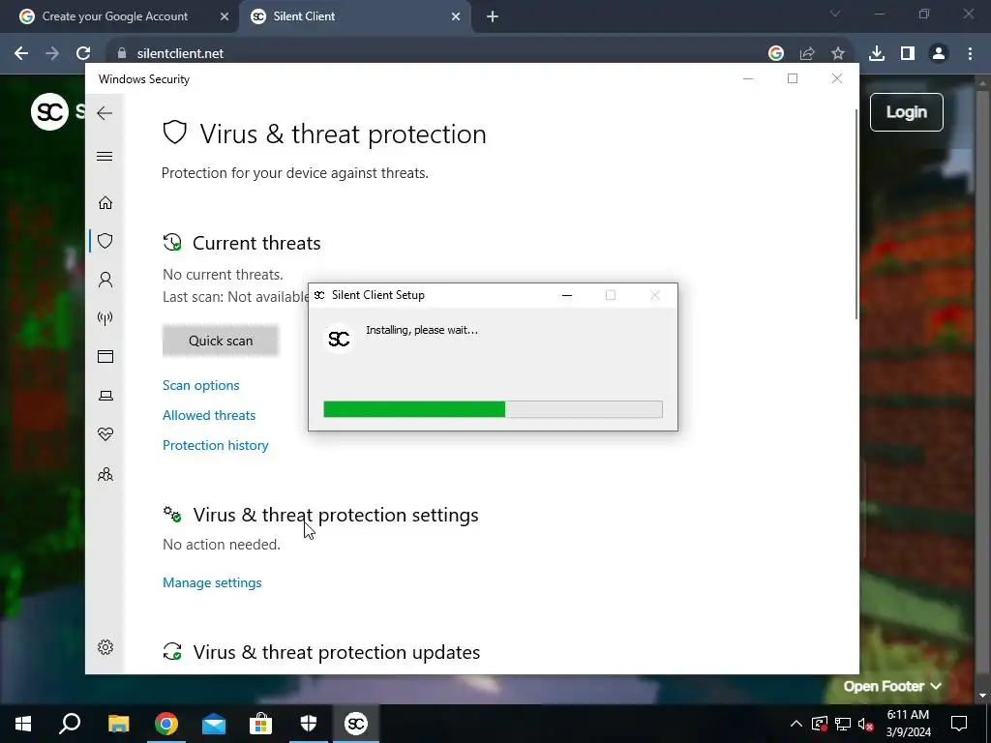Click the Quick scan button
This screenshot has height=743, width=991.
pos(221,341)
